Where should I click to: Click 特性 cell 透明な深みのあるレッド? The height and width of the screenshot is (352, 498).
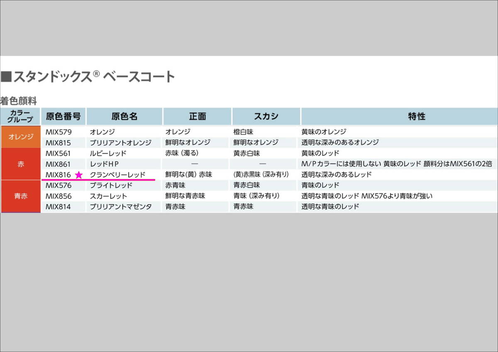pyautogui.click(x=337, y=175)
